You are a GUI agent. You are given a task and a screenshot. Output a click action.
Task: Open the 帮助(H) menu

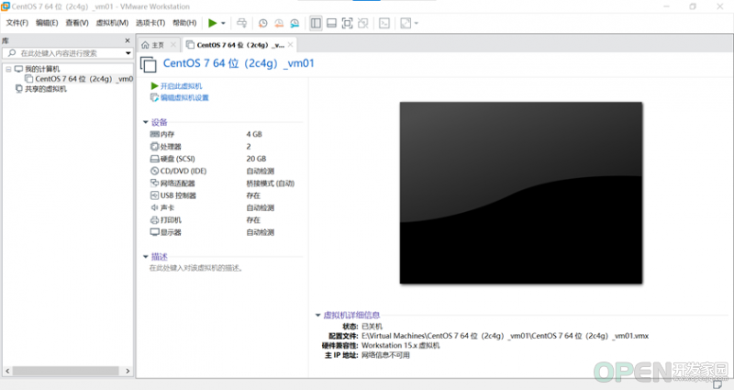pos(184,23)
